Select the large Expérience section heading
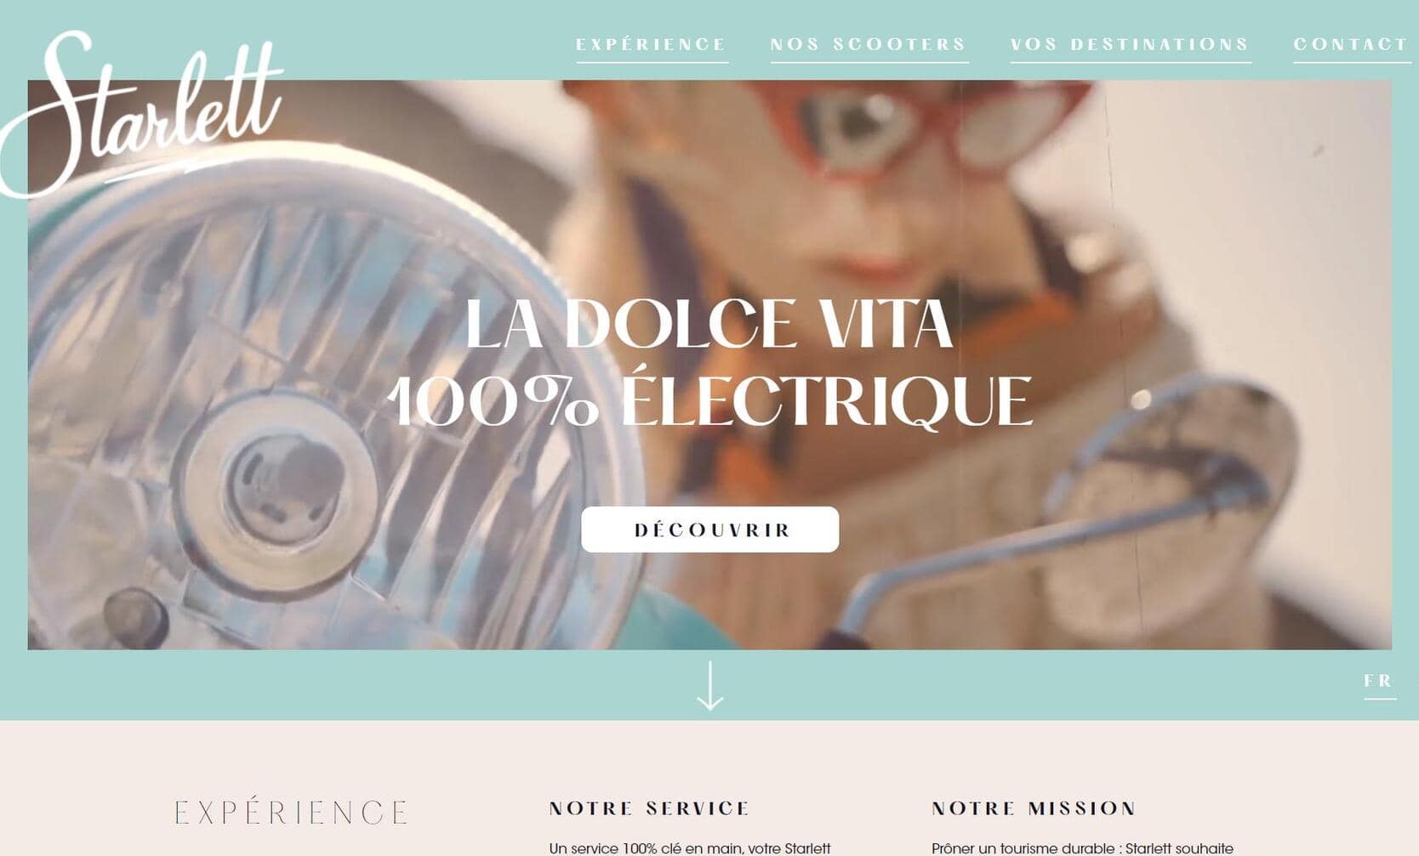 tap(292, 813)
